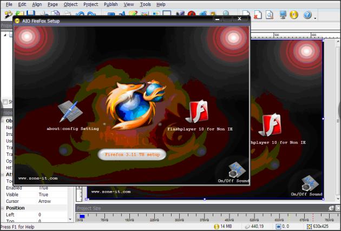Collapse the 'At' attributes property group

2,175
